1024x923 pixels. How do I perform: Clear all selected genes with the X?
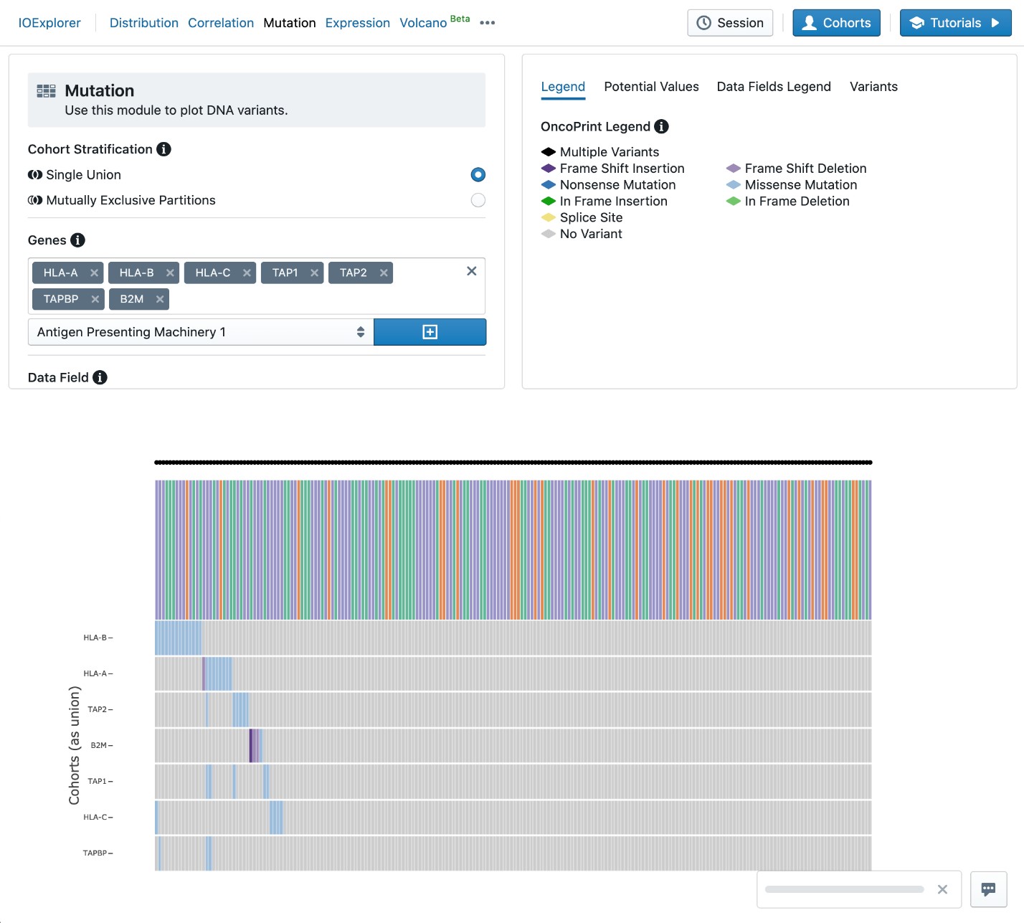point(471,271)
